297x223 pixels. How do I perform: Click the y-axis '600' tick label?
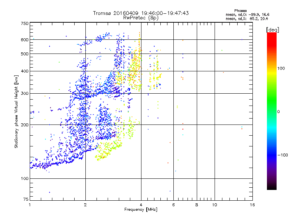[25, 40]
